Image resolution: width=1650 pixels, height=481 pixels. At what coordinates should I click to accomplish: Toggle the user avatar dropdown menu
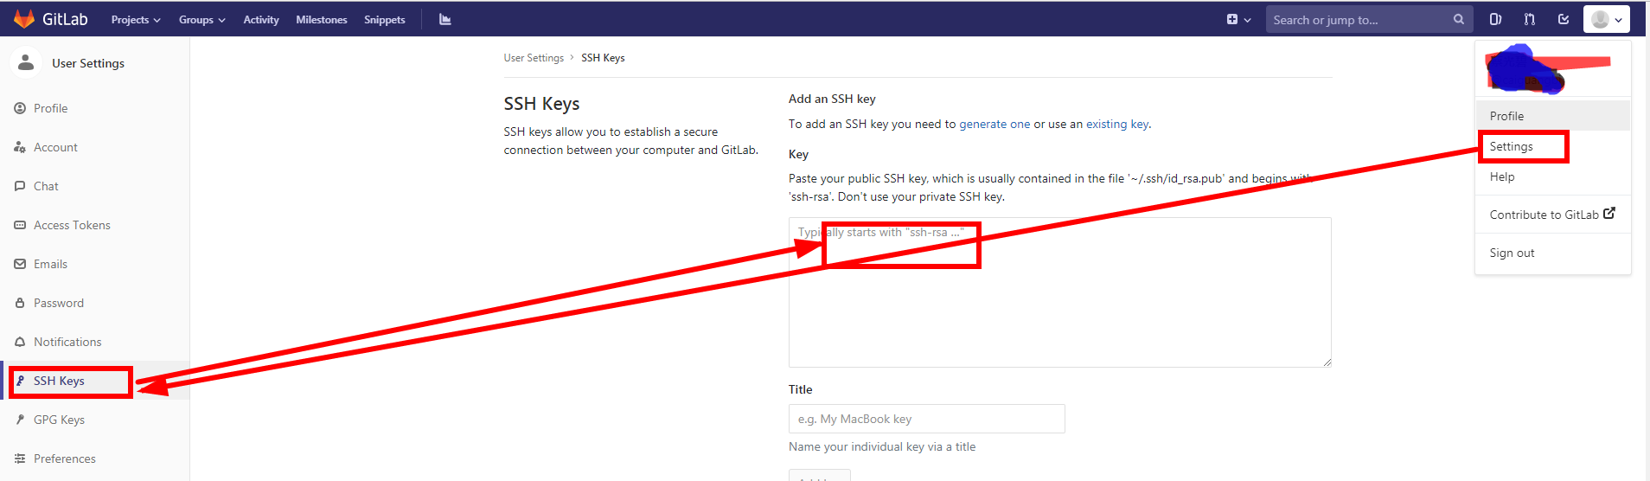click(x=1606, y=19)
